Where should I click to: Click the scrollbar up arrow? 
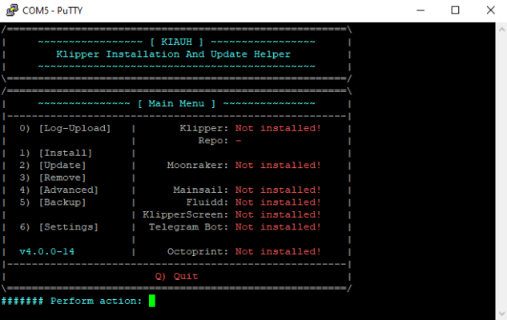(501, 30)
